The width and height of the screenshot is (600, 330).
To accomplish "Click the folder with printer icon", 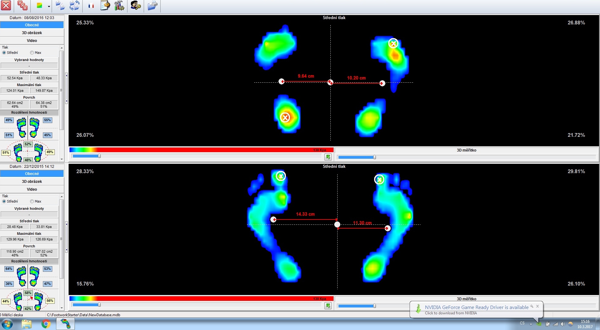I will [x=153, y=5].
